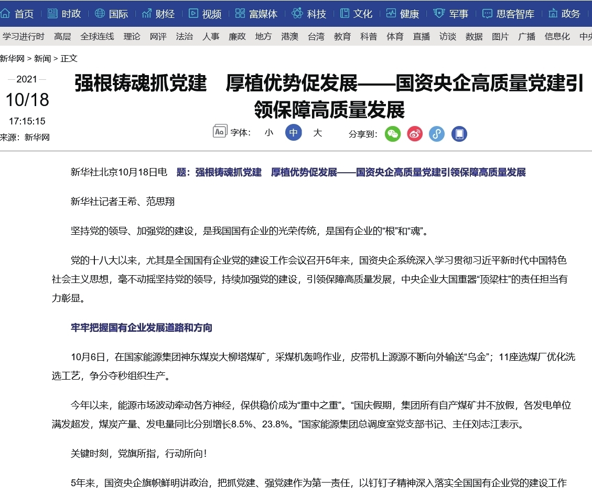Image resolution: width=592 pixels, height=492 pixels.
Task: Open the 科技 section
Action: (316, 14)
